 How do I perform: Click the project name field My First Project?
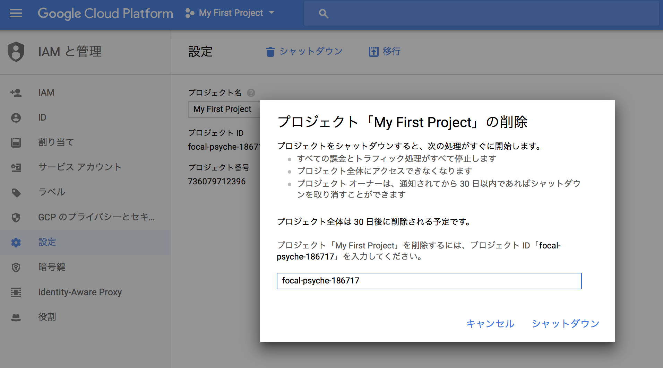pos(224,109)
